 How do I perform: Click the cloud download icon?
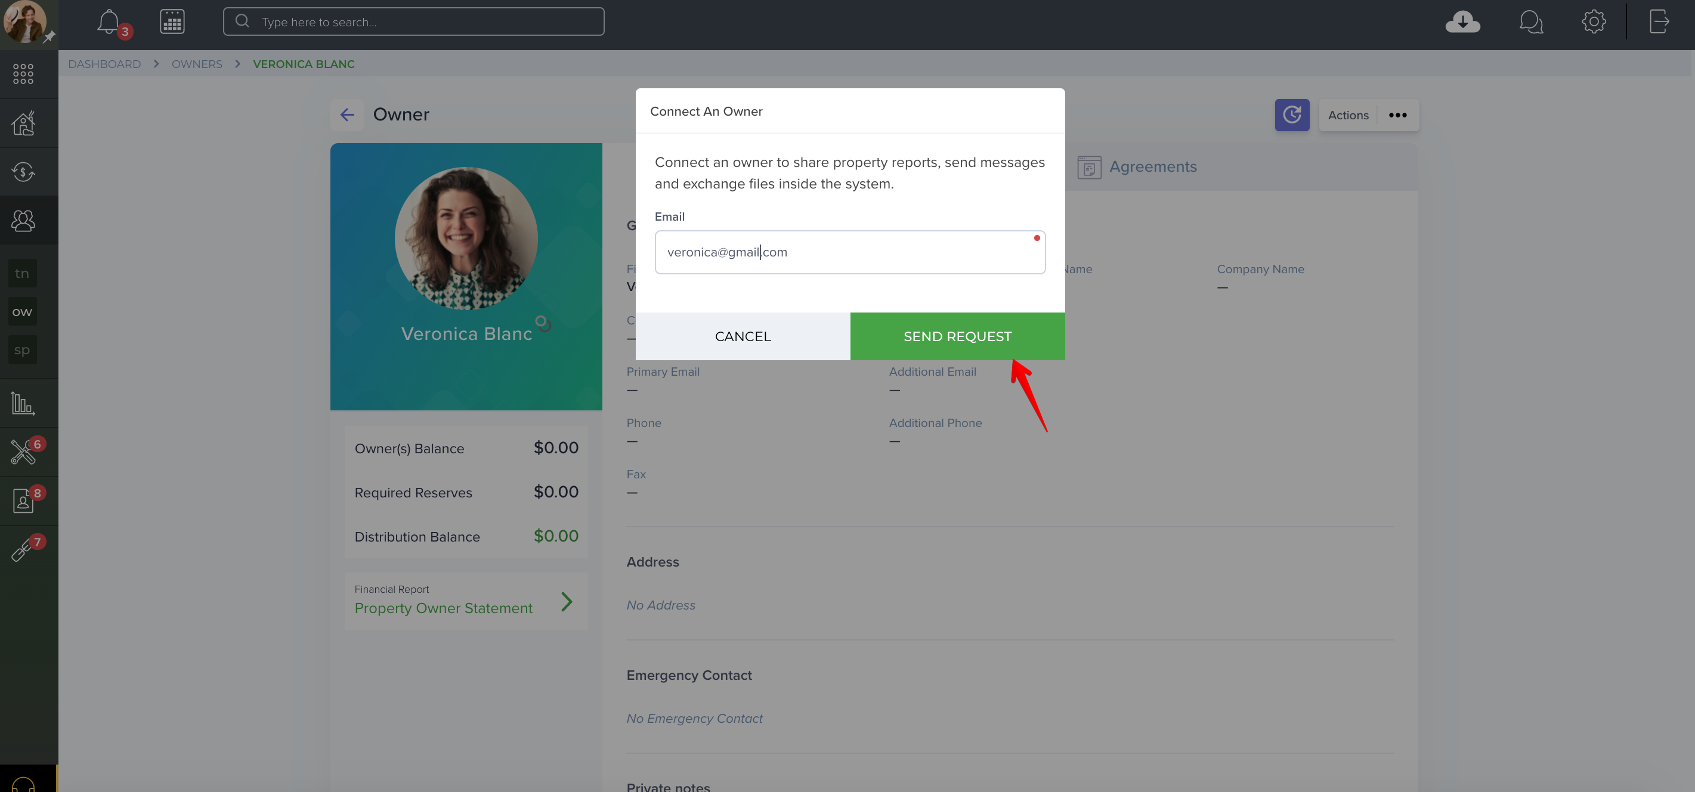[x=1462, y=21]
